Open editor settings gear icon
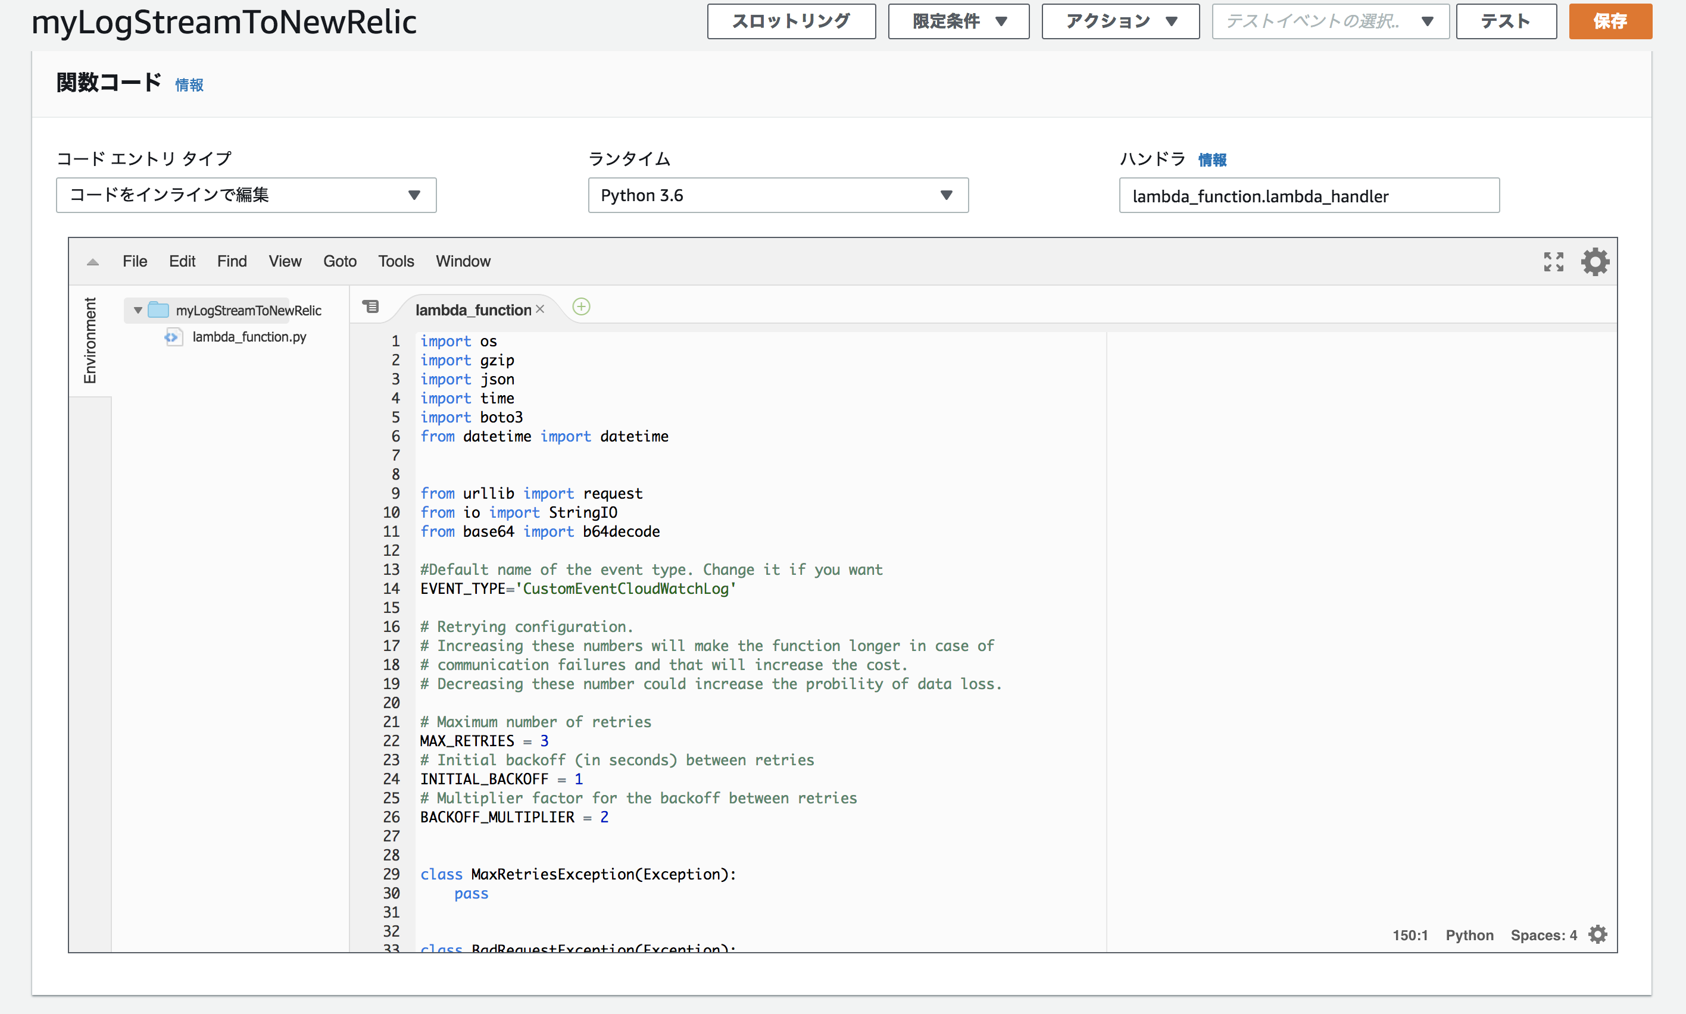This screenshot has height=1014, width=1686. tap(1594, 262)
